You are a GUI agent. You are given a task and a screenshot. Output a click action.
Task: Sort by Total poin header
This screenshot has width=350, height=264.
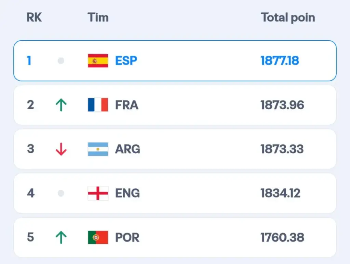288,17
